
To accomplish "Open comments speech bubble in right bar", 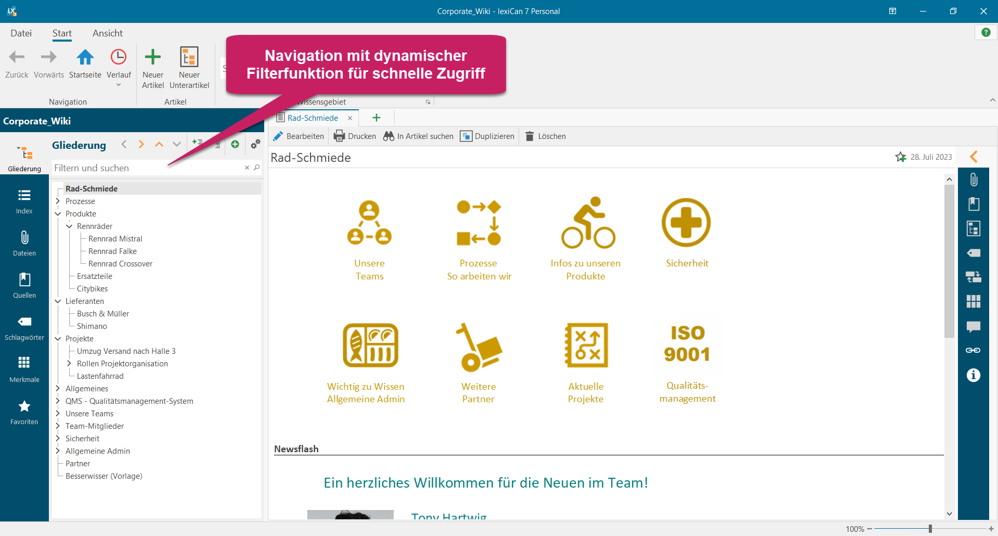I will (x=974, y=327).
